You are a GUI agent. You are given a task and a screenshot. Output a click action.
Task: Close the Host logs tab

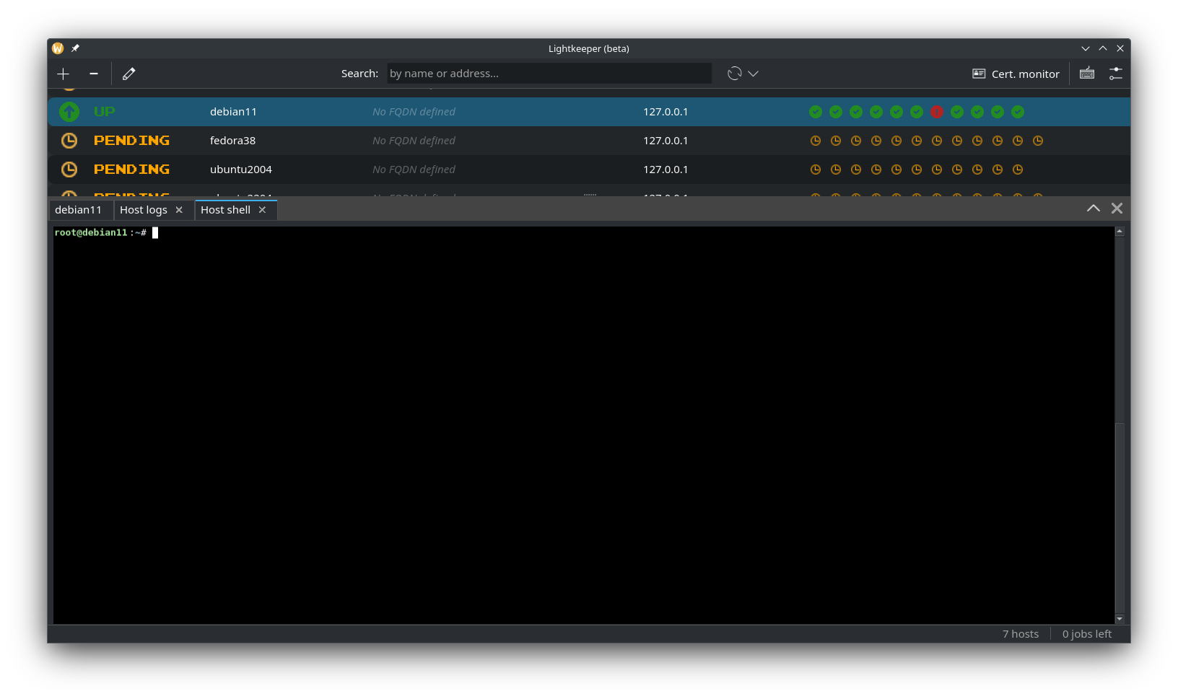(x=180, y=210)
